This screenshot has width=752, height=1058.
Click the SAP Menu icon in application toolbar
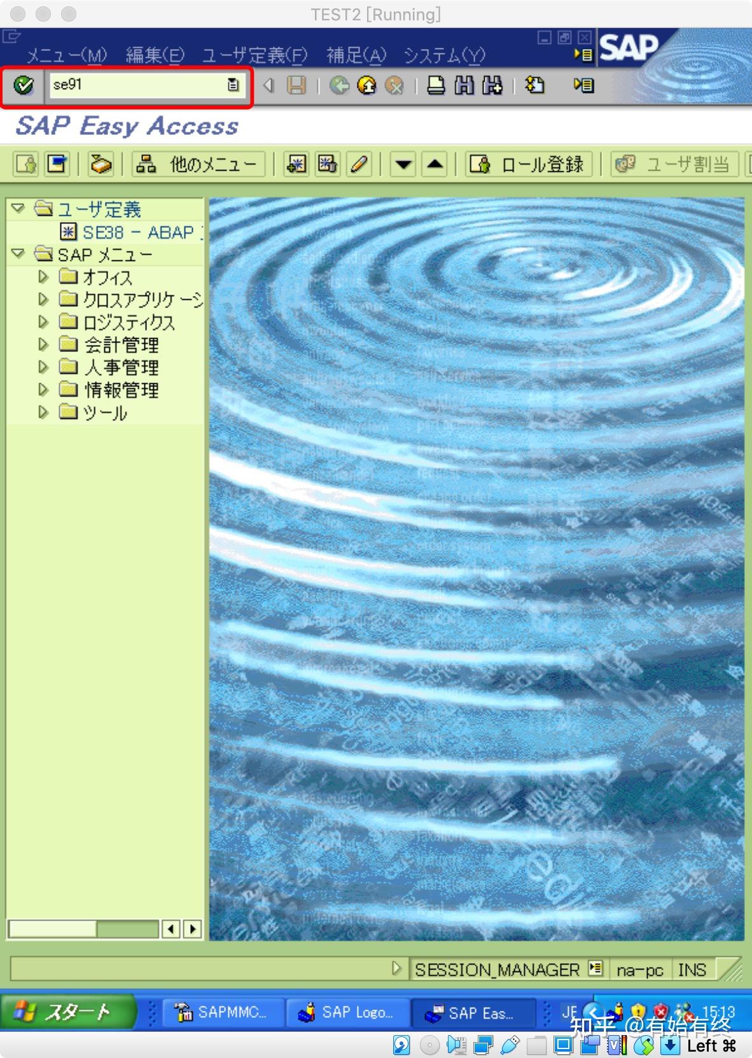coord(58,165)
